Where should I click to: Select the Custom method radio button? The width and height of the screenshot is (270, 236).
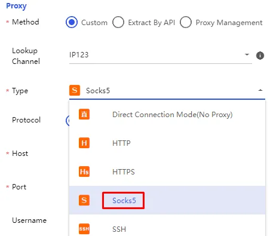pyautogui.click(x=72, y=22)
